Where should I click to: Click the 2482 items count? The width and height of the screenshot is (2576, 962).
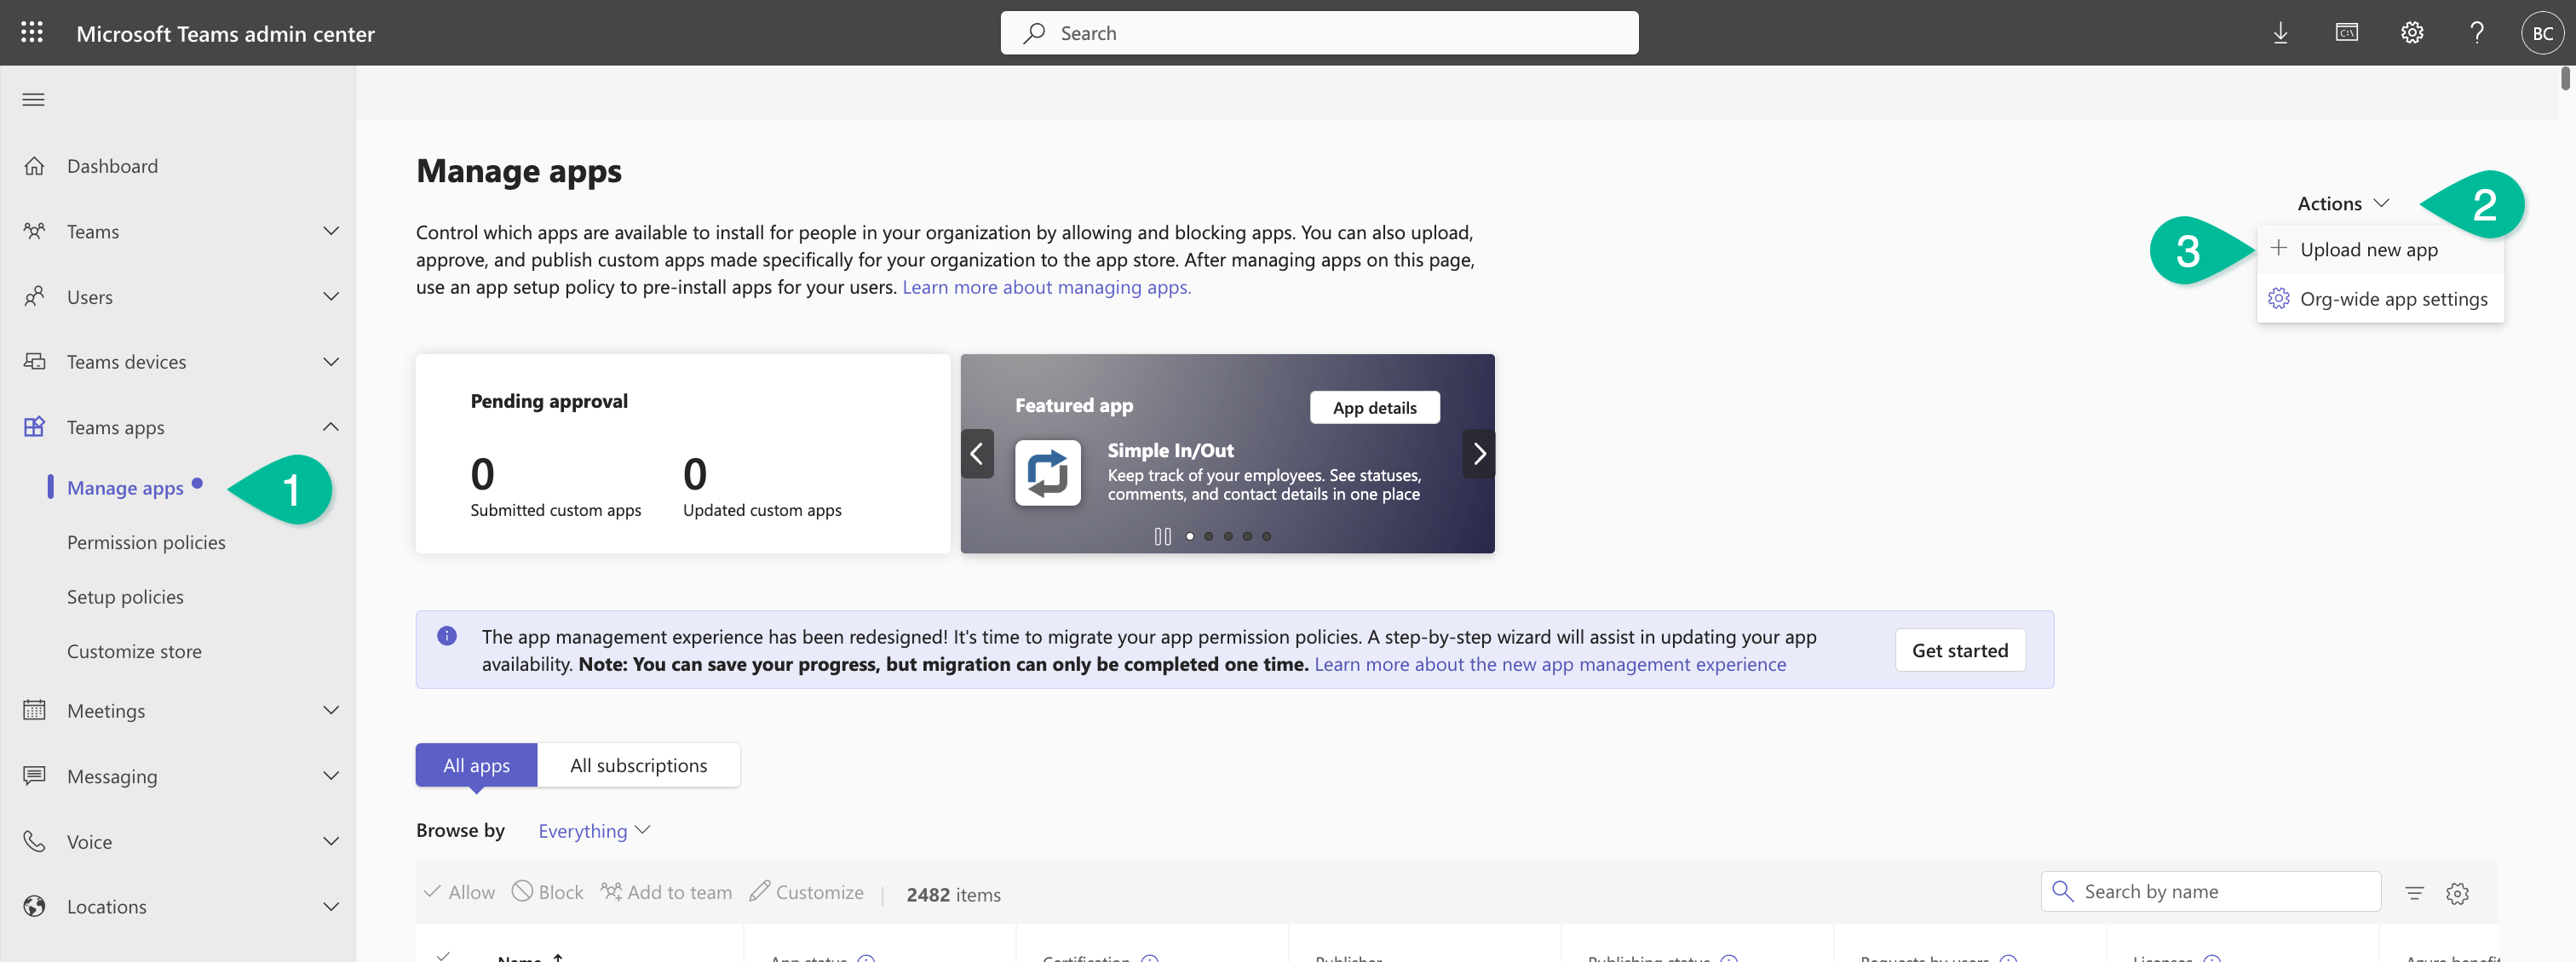click(952, 894)
